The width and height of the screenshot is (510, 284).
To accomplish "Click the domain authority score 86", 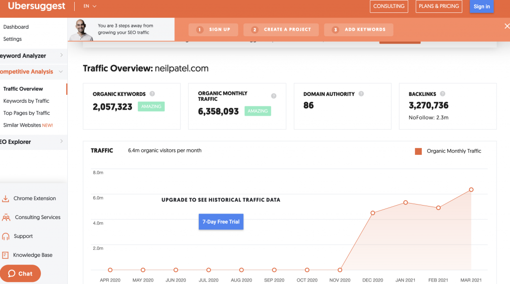I will (x=308, y=105).
